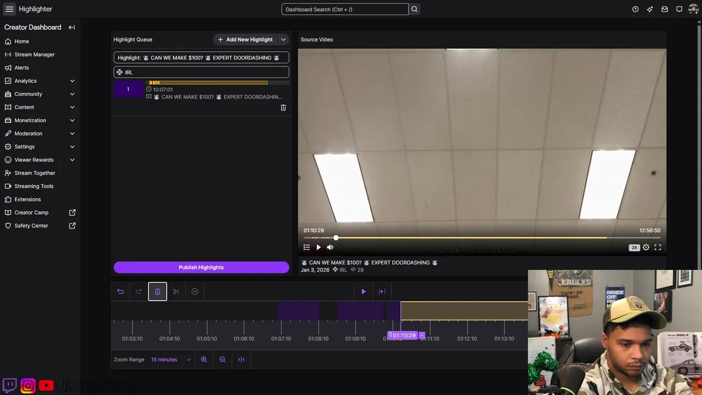Image resolution: width=702 pixels, height=395 pixels.
Task: Focus the Dashboard Search field
Action: tap(345, 9)
